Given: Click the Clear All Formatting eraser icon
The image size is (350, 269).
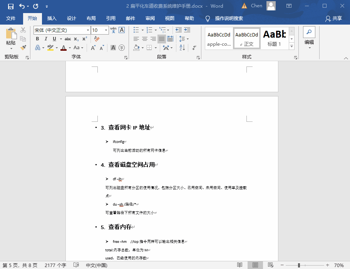Looking at the screenshot, I should click(x=97, y=39).
